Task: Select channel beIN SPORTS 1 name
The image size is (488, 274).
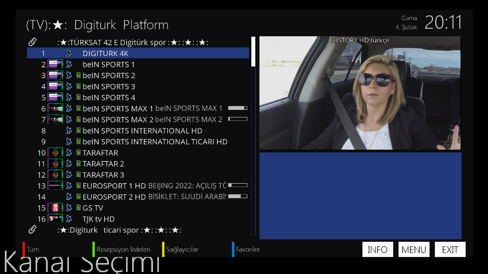Action: coord(109,64)
